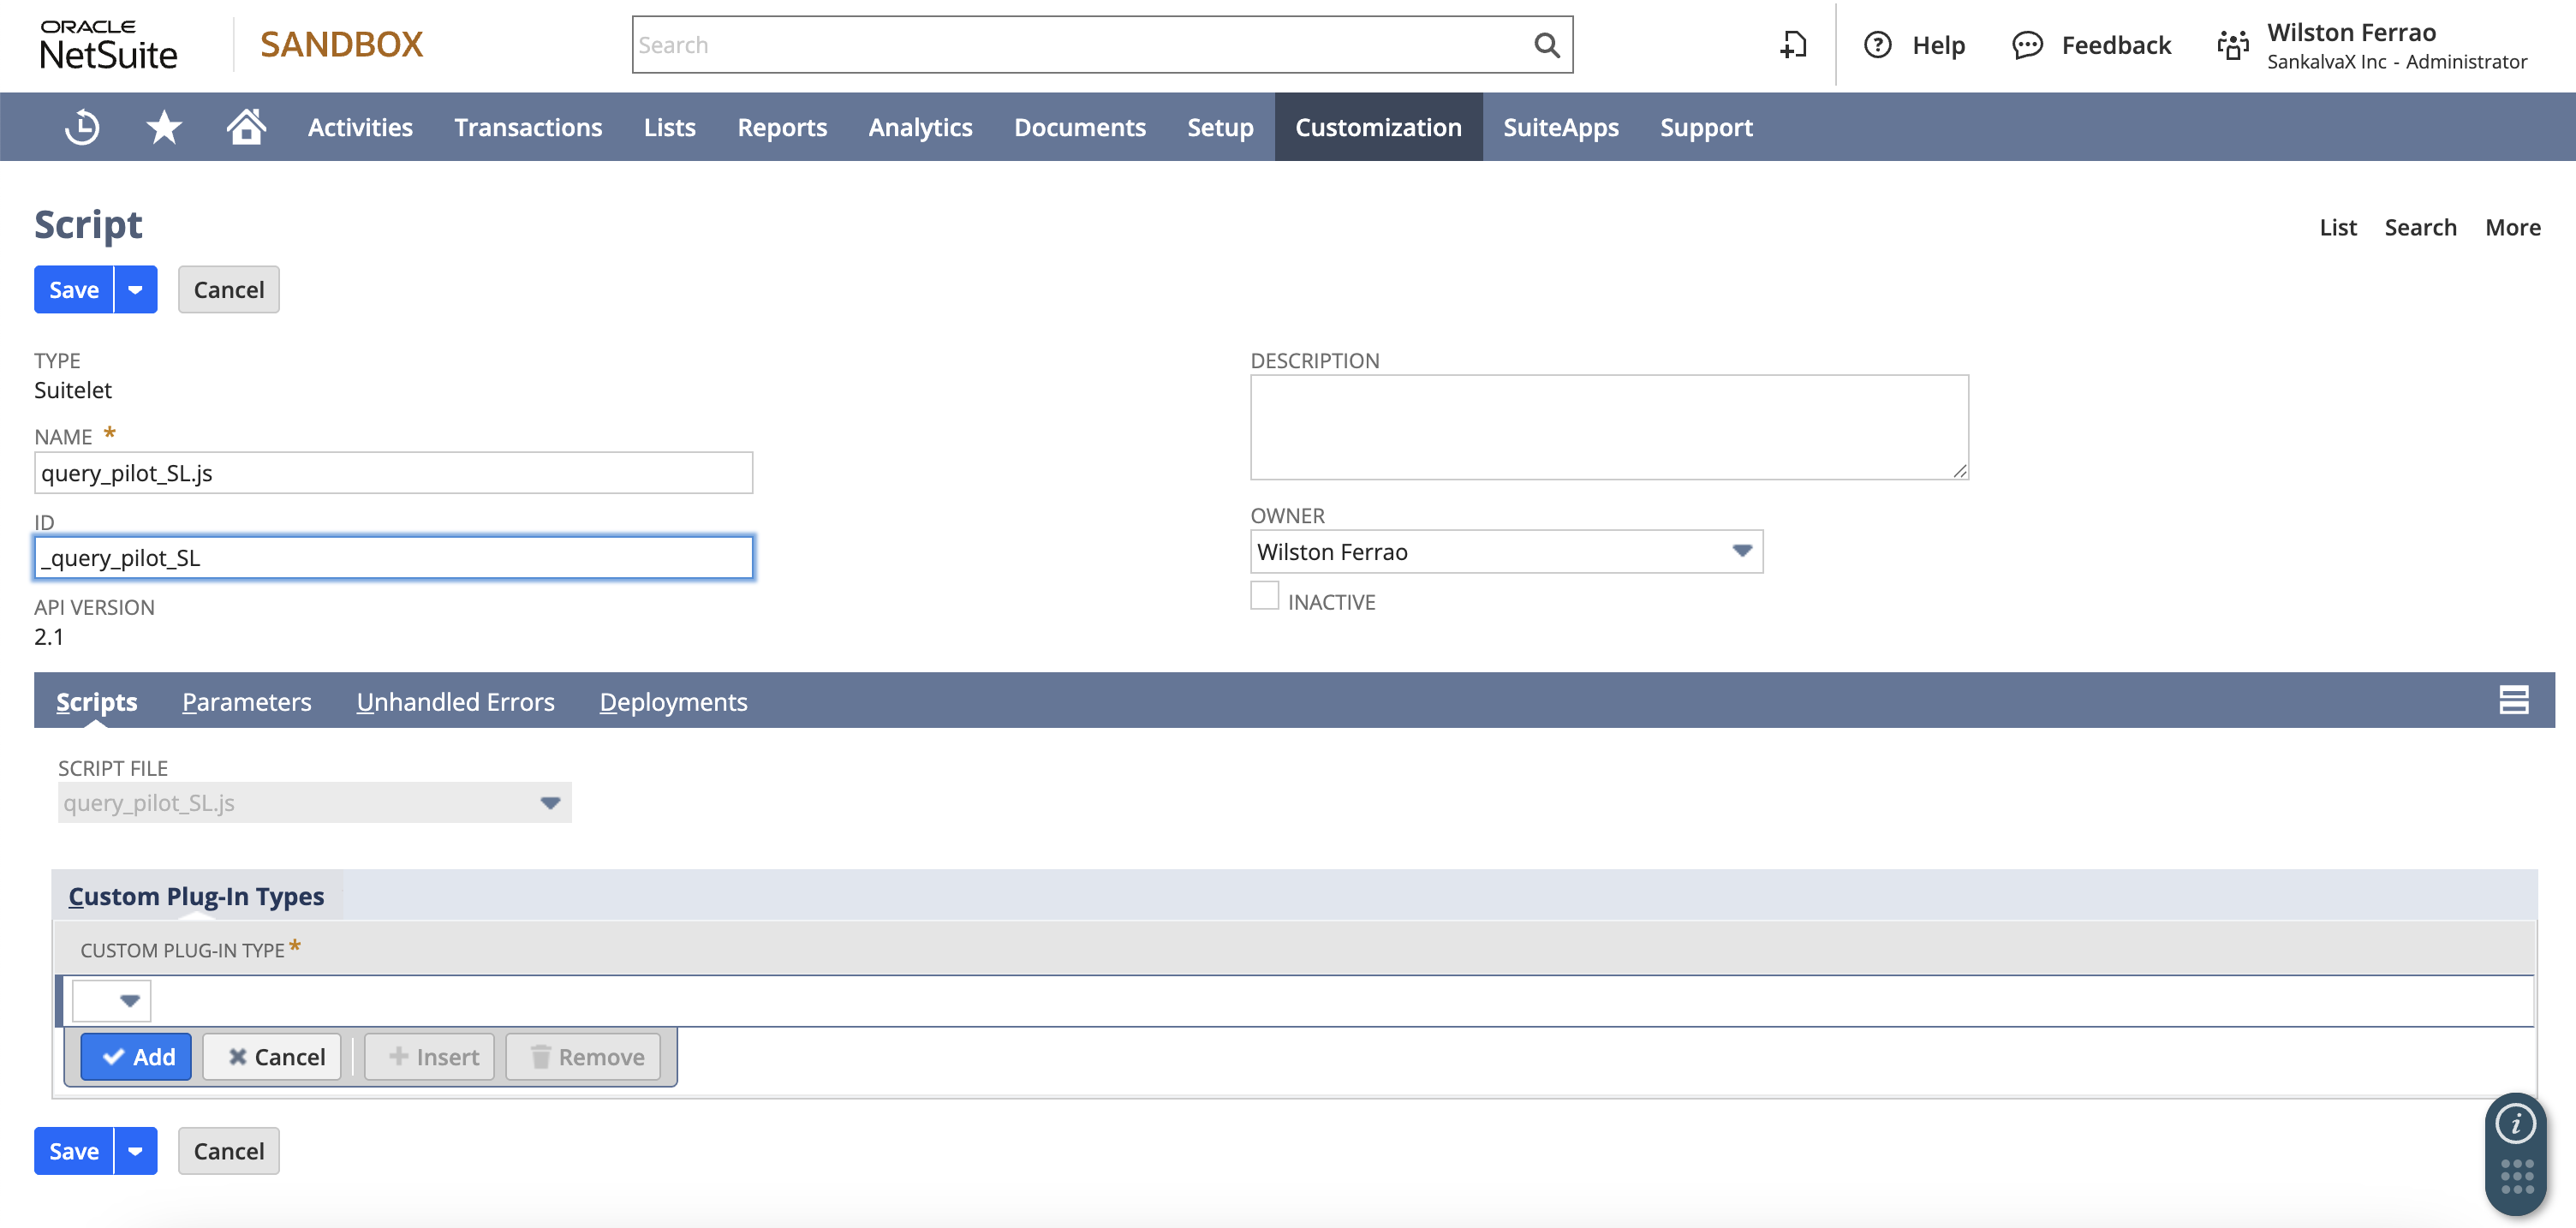This screenshot has width=2576, height=1228.
Task: Click the Feedback link text
Action: point(2116,45)
